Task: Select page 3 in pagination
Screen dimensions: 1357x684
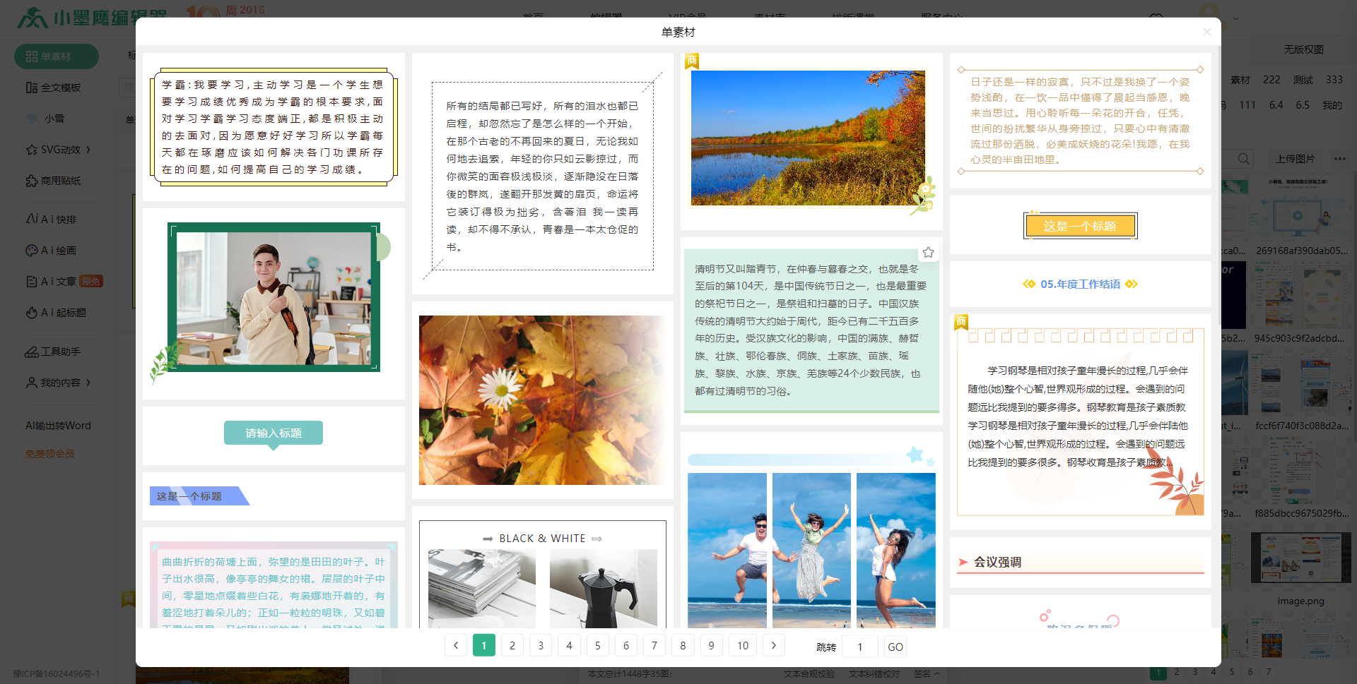Action: click(x=541, y=645)
